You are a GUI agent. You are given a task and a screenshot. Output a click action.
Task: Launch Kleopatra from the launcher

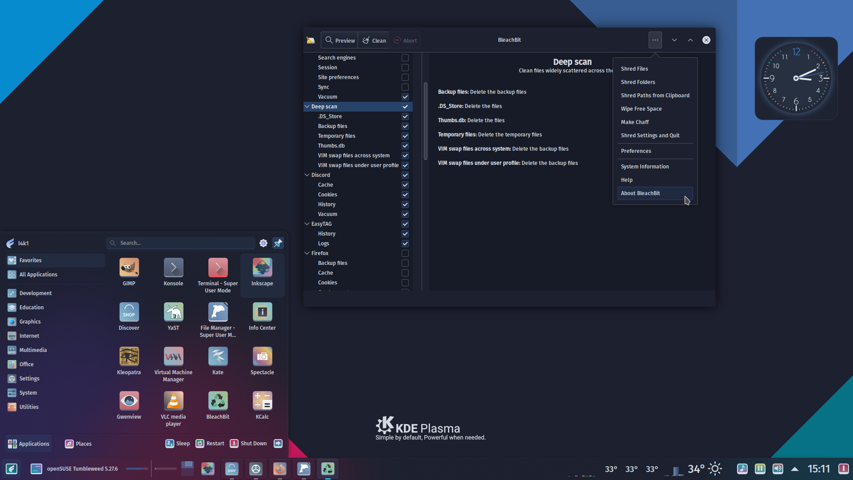click(129, 361)
